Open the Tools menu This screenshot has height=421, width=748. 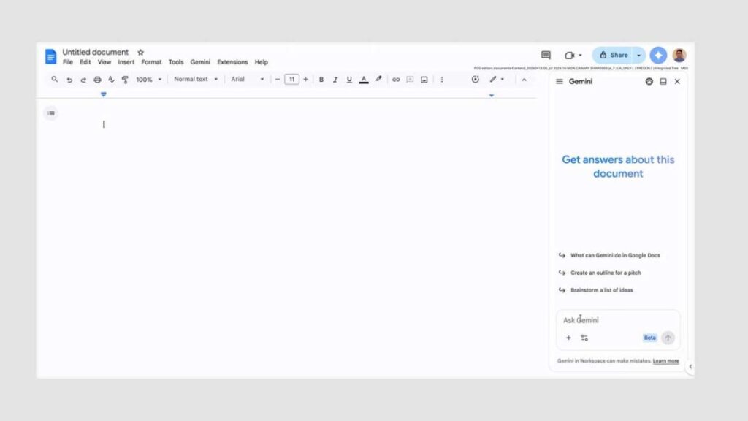(x=175, y=62)
